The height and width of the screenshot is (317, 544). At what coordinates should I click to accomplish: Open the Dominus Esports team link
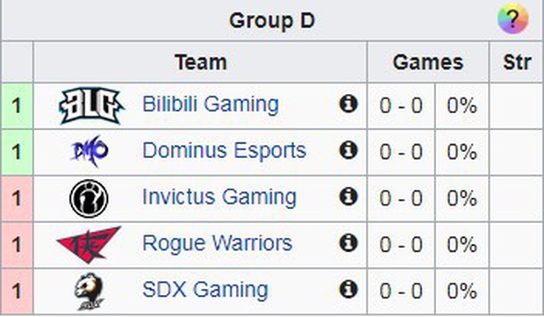224,151
